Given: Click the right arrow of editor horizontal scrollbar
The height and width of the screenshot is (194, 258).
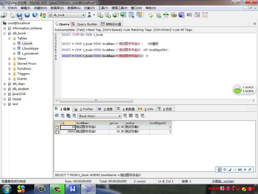Looking at the screenshot, I should point(253,101).
